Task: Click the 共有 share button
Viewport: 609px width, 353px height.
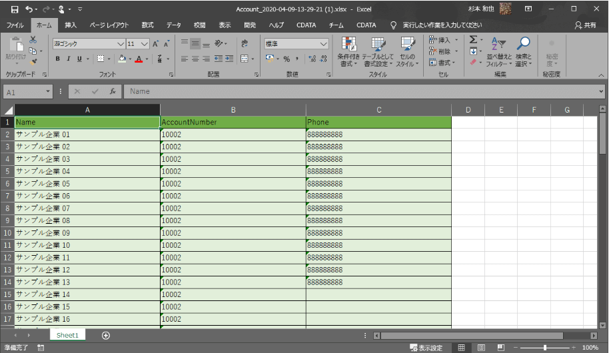Action: [x=586, y=25]
